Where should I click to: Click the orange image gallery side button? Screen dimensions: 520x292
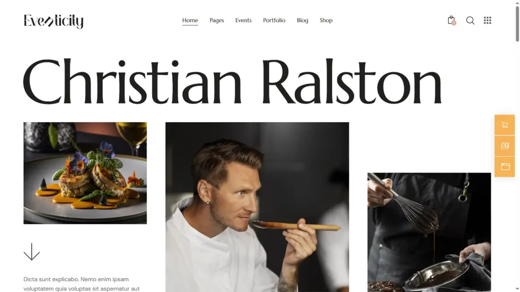[x=504, y=145]
